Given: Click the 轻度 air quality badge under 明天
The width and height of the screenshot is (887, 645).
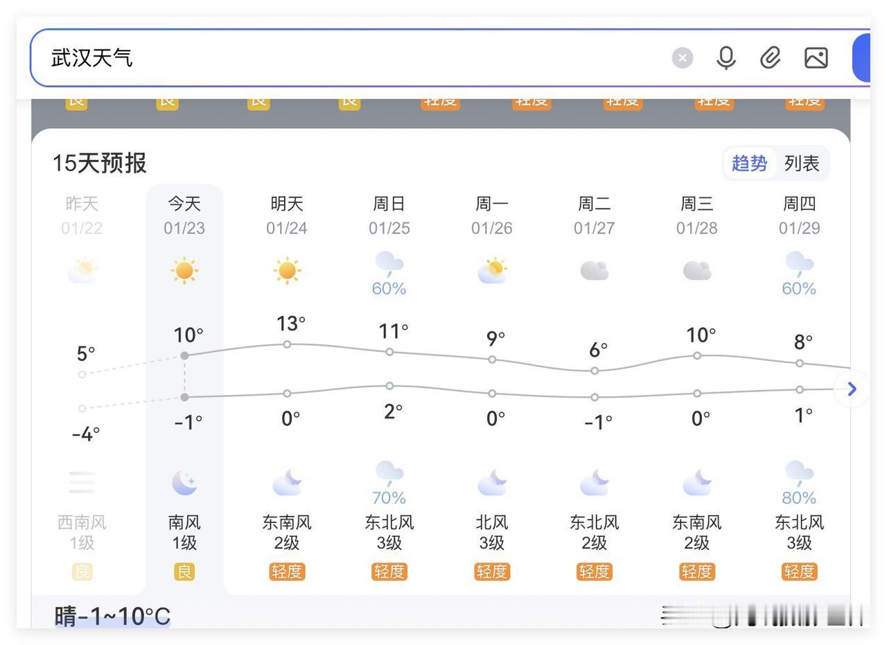Looking at the screenshot, I should click(286, 572).
